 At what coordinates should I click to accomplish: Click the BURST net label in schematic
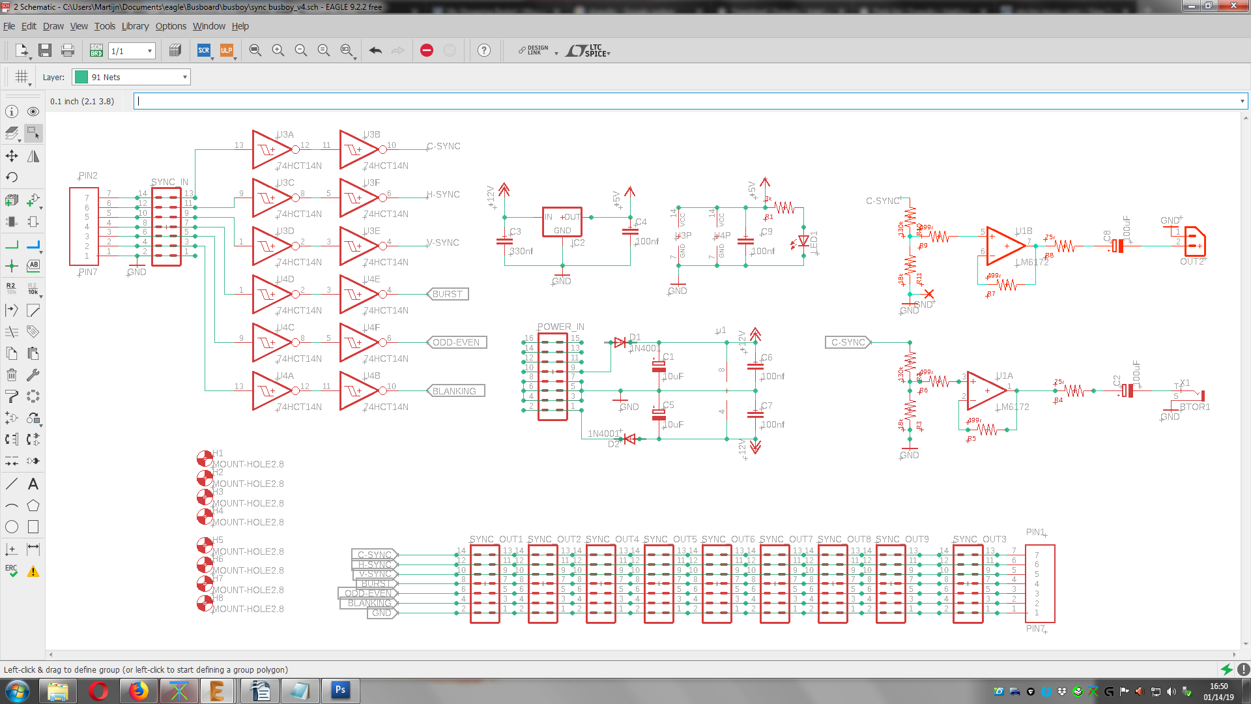pos(448,294)
